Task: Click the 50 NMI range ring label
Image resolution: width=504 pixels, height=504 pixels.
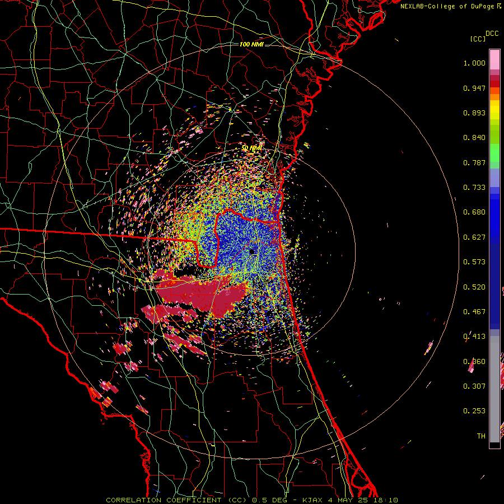Action: pos(251,148)
